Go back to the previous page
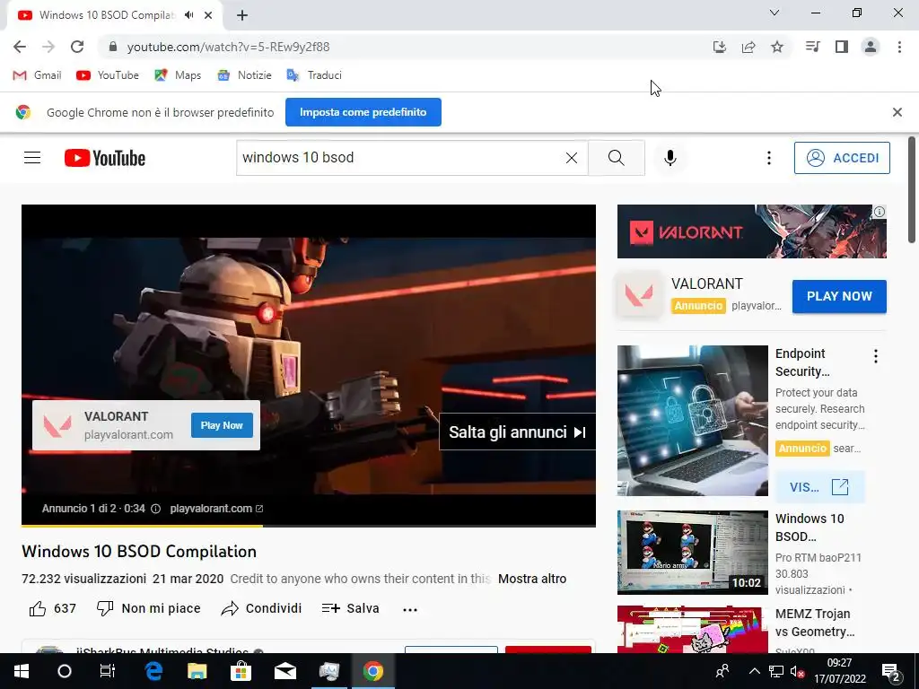Screen dimensions: 919x689 point(20,47)
